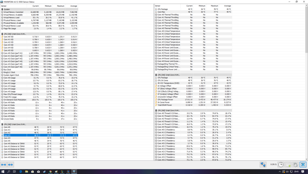
Task: Reset the elapsed time clock button
Action: (281, 164)
